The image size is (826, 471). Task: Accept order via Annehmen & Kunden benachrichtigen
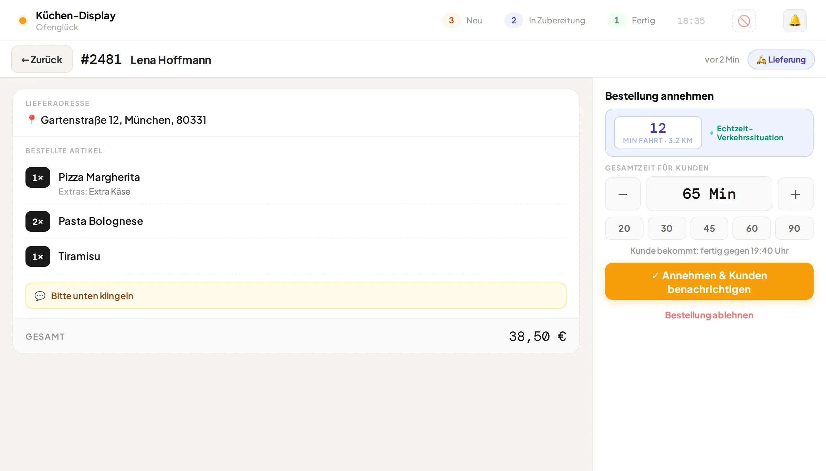point(709,281)
